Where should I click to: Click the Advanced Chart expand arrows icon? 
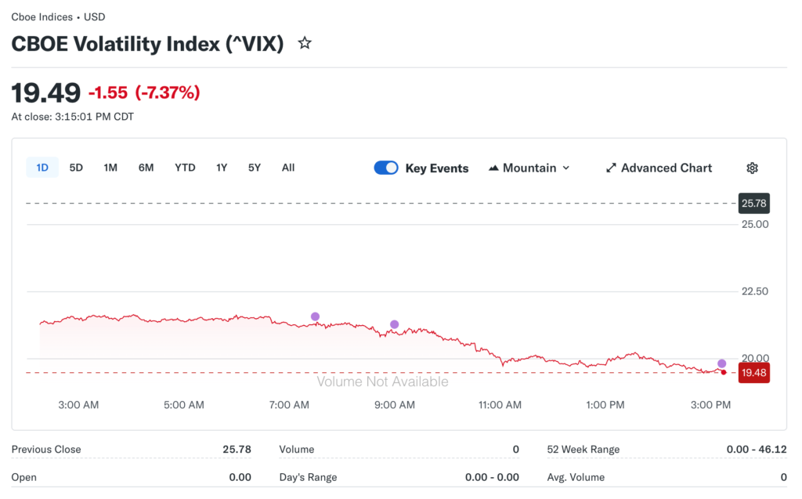click(x=611, y=168)
